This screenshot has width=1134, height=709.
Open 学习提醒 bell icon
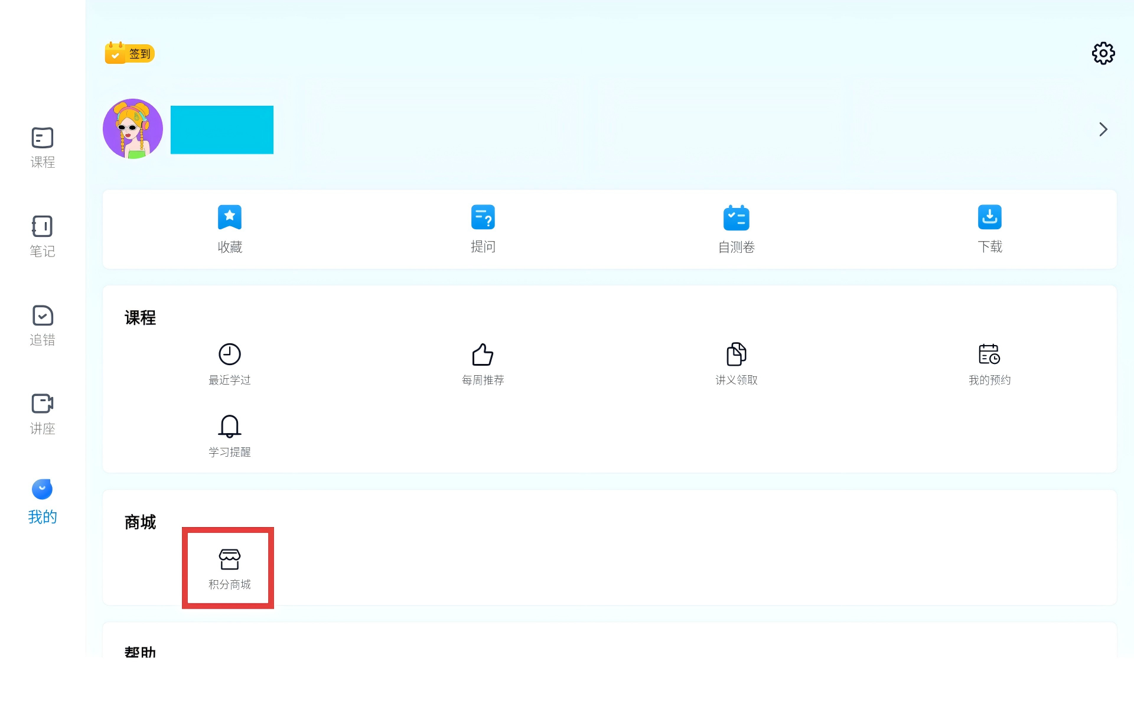[x=230, y=426]
